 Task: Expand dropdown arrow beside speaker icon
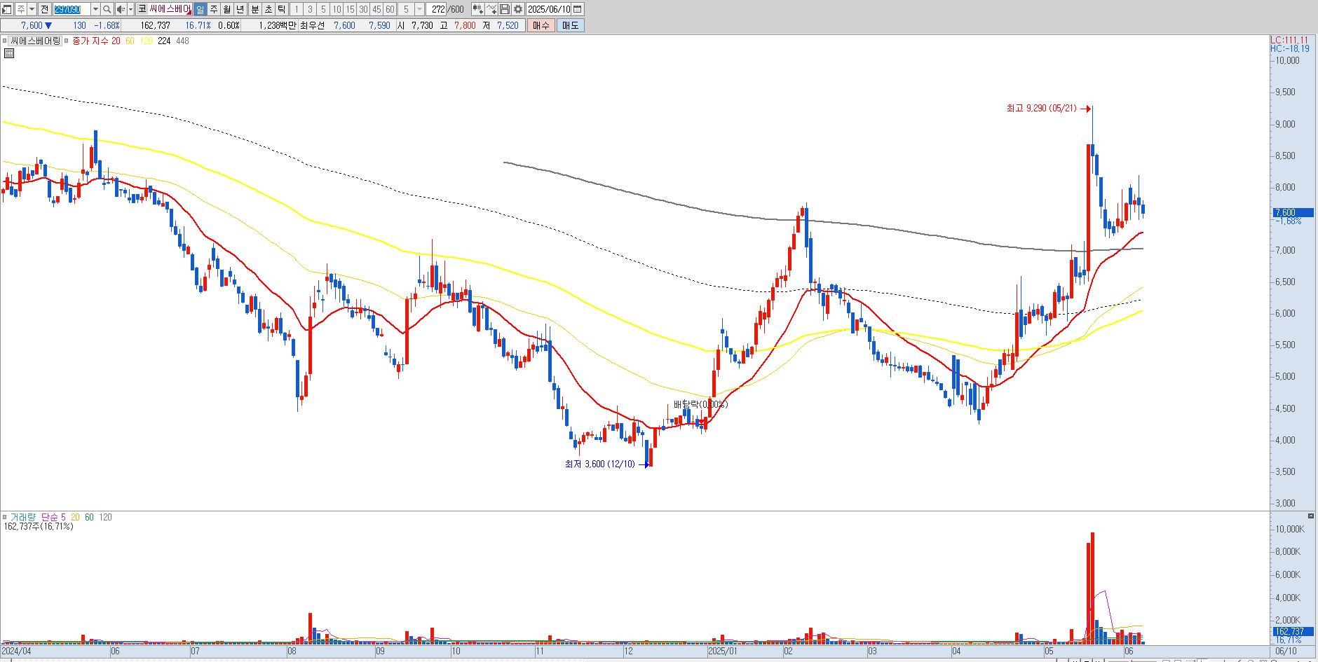(x=131, y=9)
